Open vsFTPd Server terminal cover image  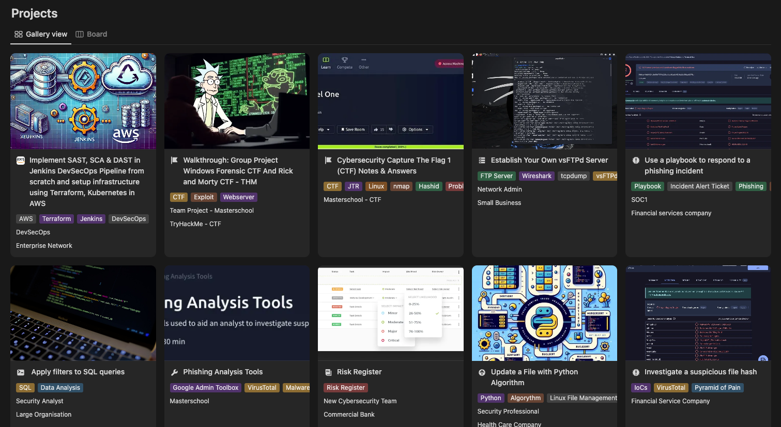tap(544, 101)
